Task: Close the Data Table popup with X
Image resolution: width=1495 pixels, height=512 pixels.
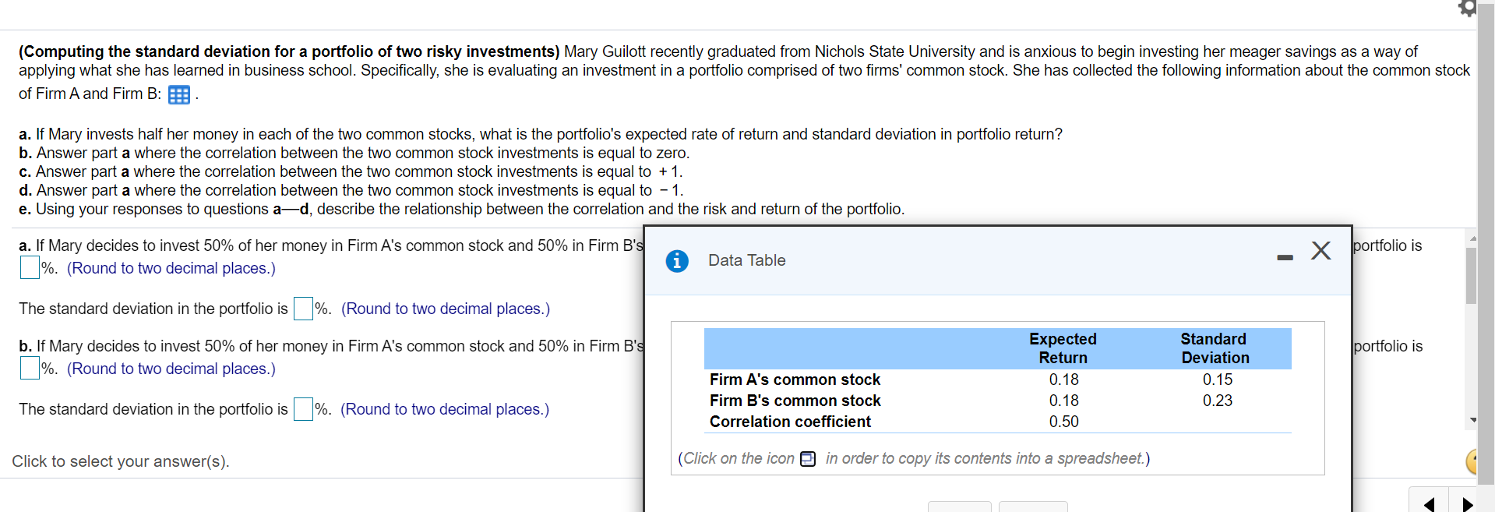Action: 1320,250
